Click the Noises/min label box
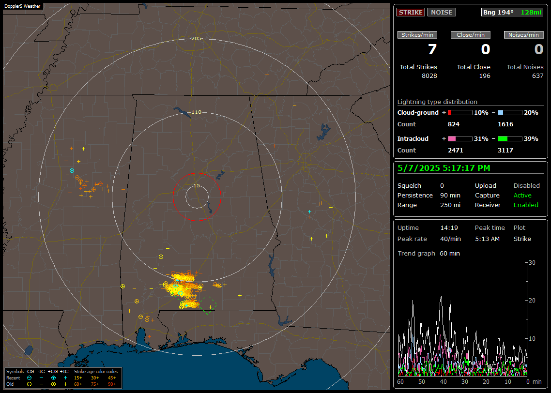 [523, 35]
